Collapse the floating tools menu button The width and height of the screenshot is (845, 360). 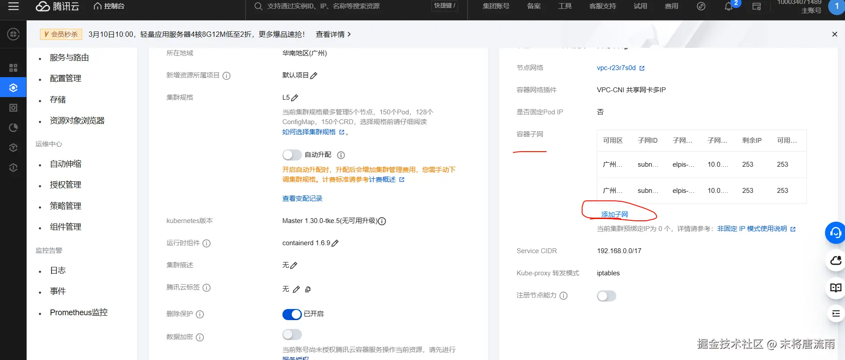tap(835, 314)
